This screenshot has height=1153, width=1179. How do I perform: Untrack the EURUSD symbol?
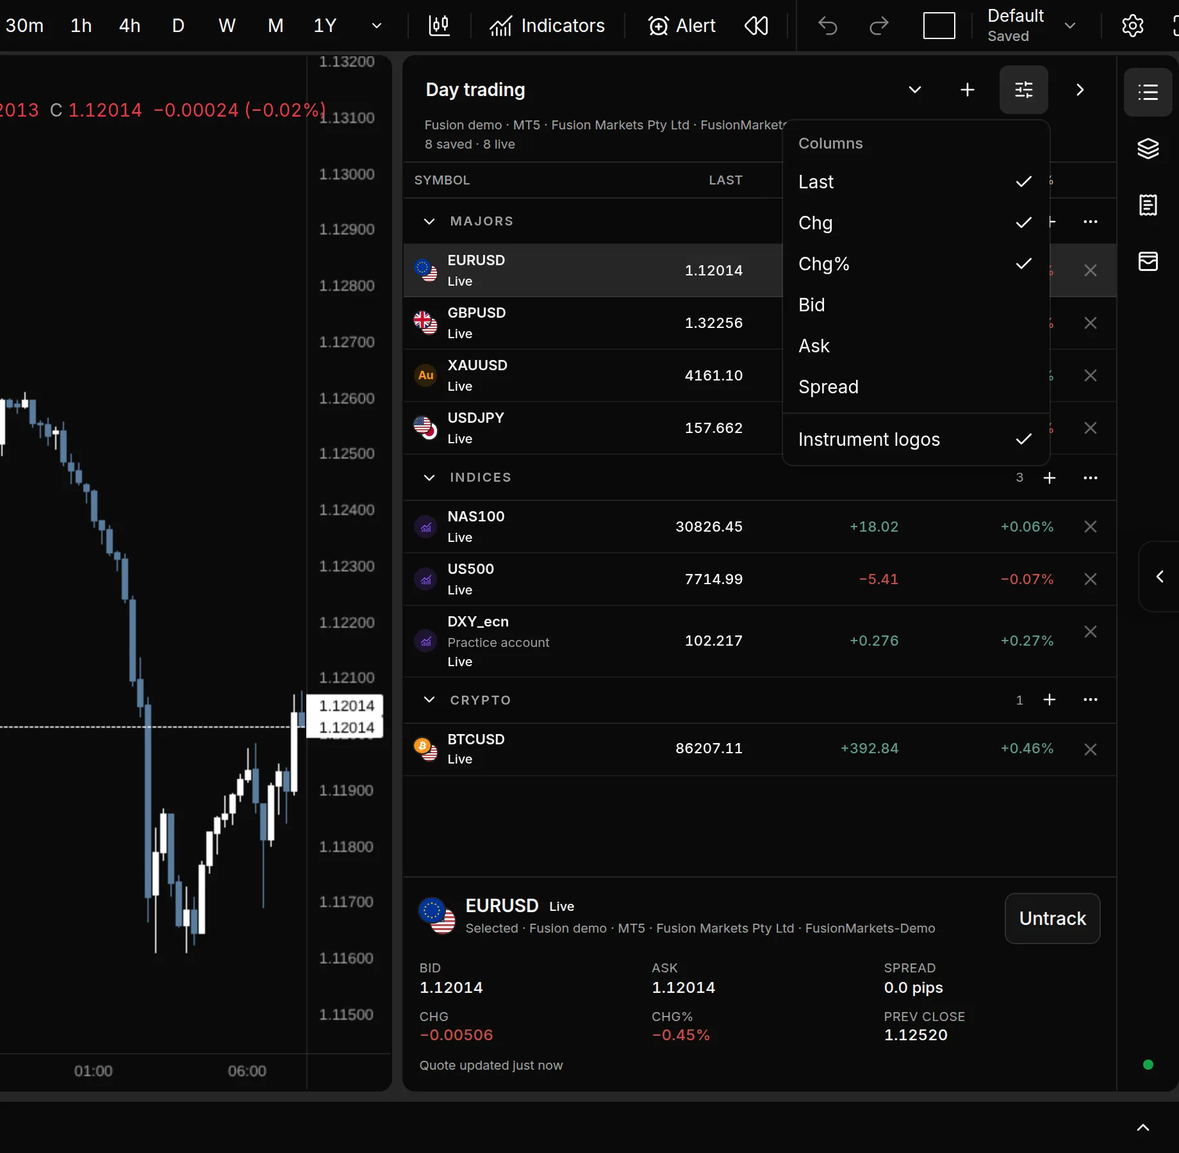tap(1052, 919)
